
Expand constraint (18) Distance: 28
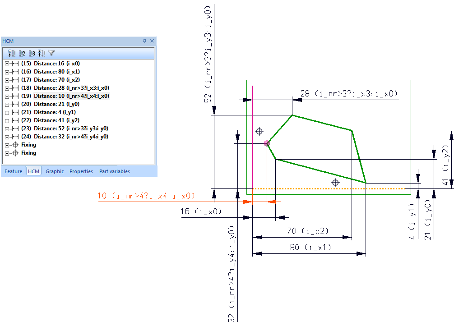(x=7, y=88)
